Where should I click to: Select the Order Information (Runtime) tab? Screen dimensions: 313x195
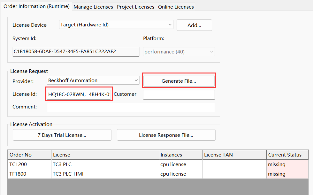coord(36,6)
